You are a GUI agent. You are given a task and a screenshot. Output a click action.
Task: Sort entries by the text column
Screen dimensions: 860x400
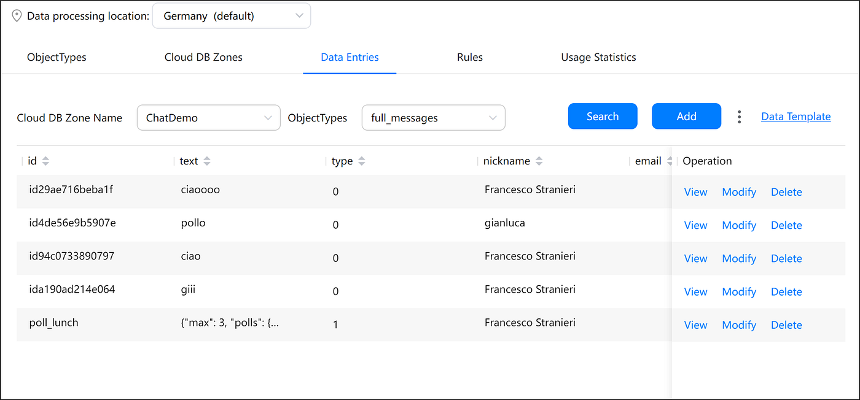(207, 161)
